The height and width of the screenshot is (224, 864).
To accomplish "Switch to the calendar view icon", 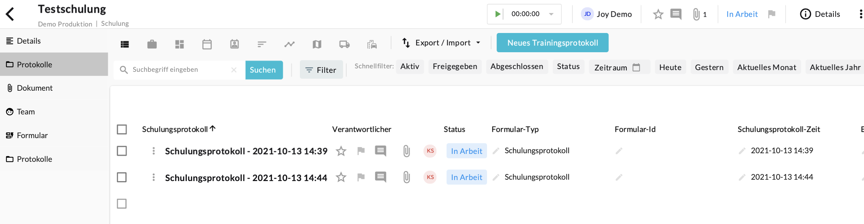I will tap(207, 44).
